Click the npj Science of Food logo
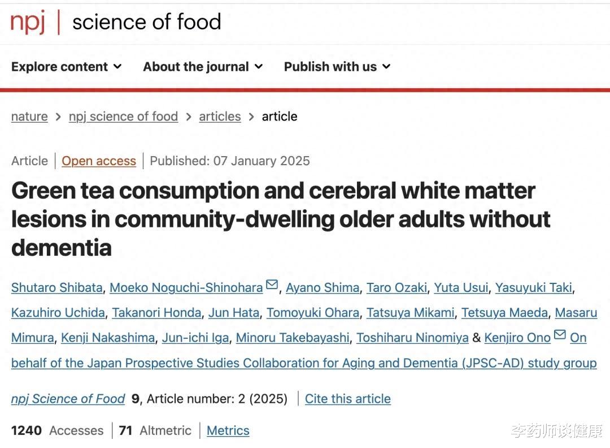This screenshot has width=610, height=448. 116,22
